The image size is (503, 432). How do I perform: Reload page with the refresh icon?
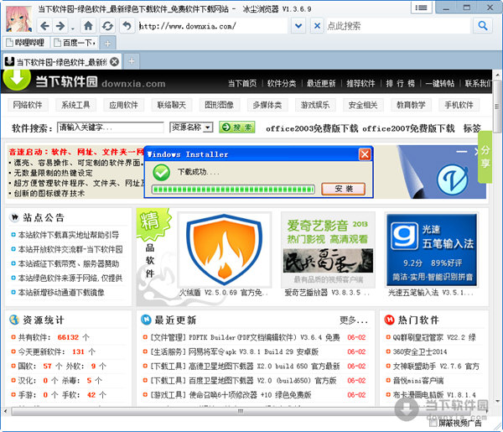[107, 26]
